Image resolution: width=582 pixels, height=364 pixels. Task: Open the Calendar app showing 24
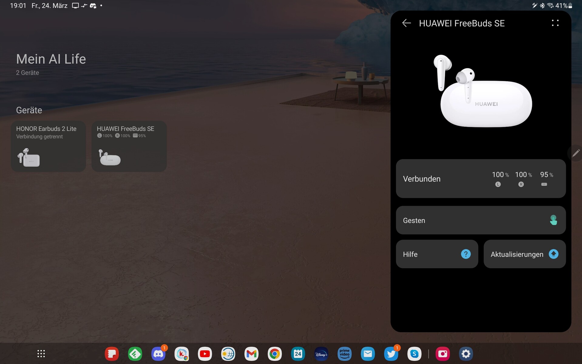tap(298, 354)
